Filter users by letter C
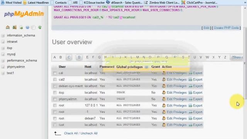This screenshot has height=139, width=247. pyautogui.click(x=69, y=57)
